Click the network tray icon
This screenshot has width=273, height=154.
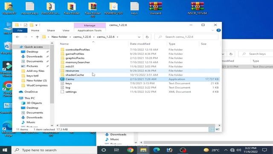[x=232, y=150]
